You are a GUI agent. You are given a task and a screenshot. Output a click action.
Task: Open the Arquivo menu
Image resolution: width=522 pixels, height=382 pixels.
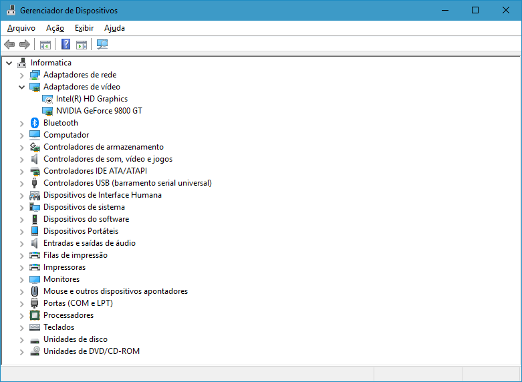(21, 28)
